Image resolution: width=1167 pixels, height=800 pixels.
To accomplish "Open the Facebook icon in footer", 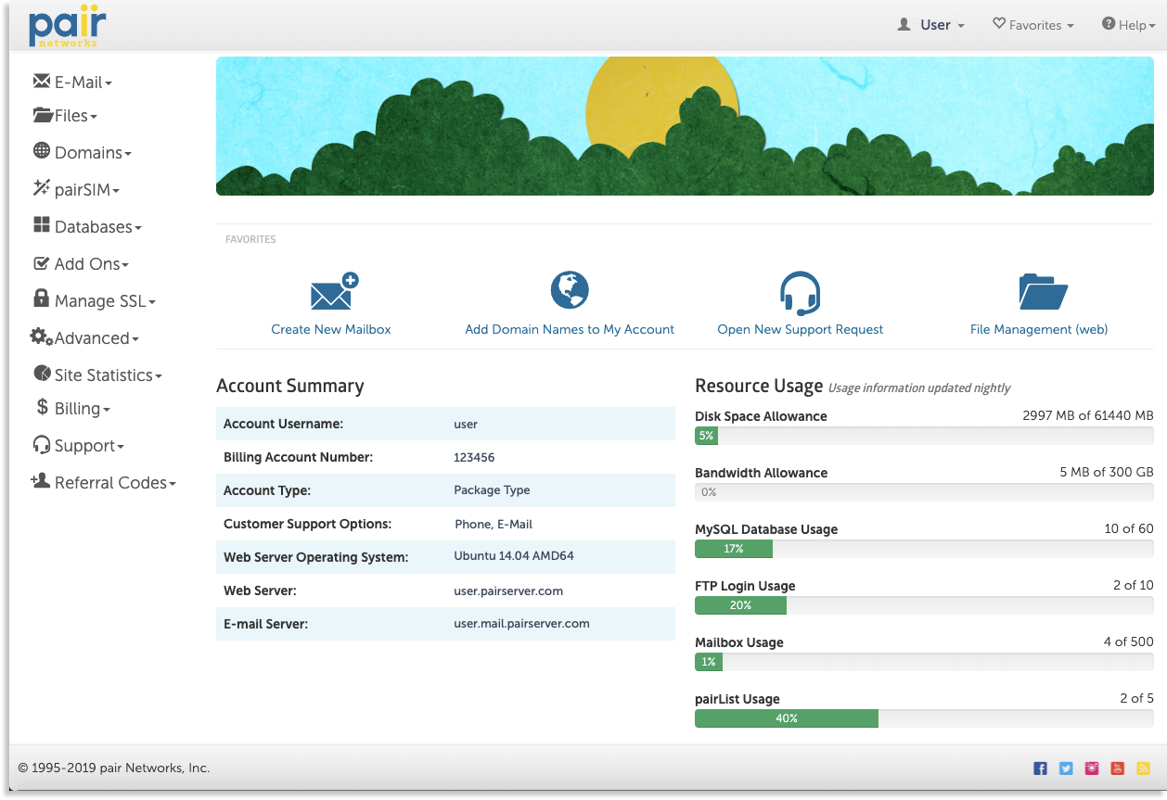I will (1040, 768).
